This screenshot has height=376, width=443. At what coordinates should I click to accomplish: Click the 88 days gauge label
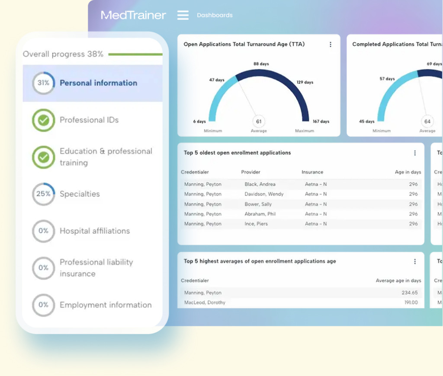point(261,64)
